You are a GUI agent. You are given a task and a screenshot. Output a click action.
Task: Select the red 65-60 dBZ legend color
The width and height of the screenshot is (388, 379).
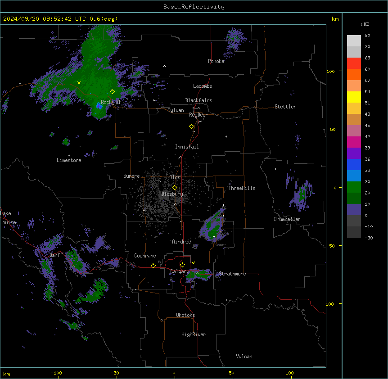point(354,63)
